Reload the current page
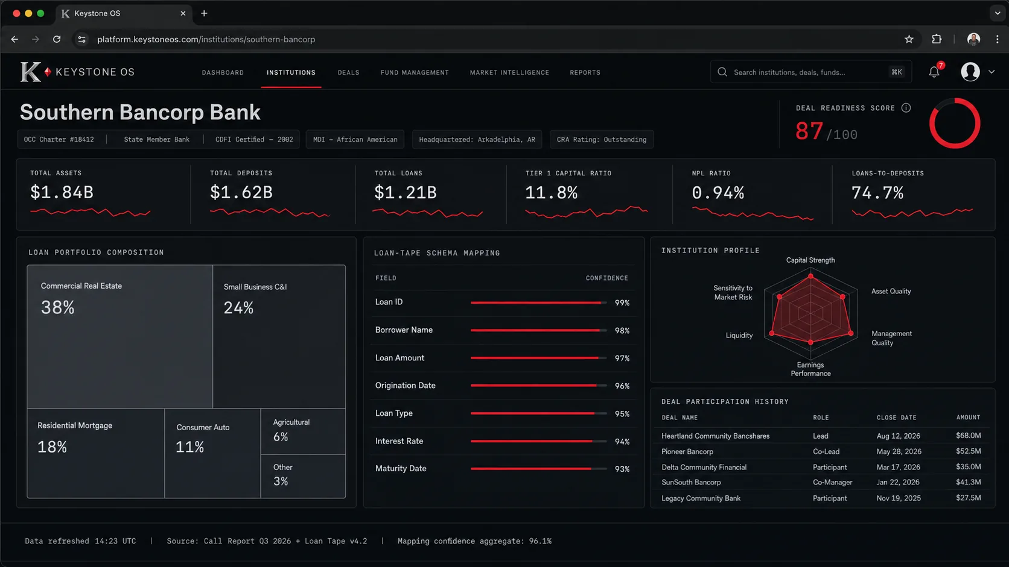1009x567 pixels. tap(57, 39)
